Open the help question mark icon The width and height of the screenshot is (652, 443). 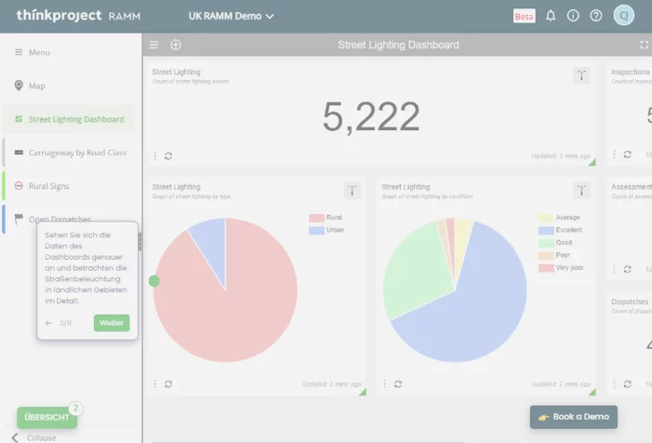[x=596, y=16]
